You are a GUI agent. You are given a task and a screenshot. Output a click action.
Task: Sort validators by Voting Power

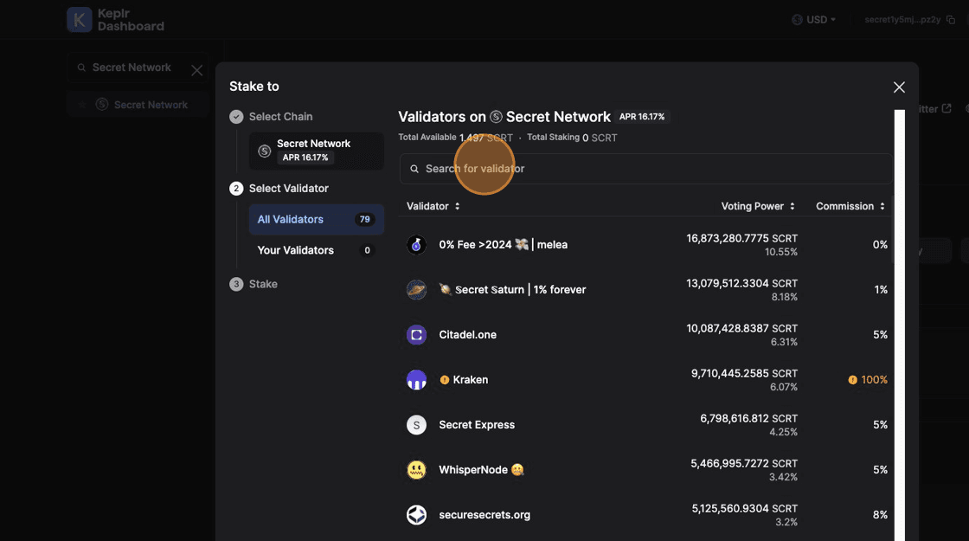pyautogui.click(x=757, y=206)
